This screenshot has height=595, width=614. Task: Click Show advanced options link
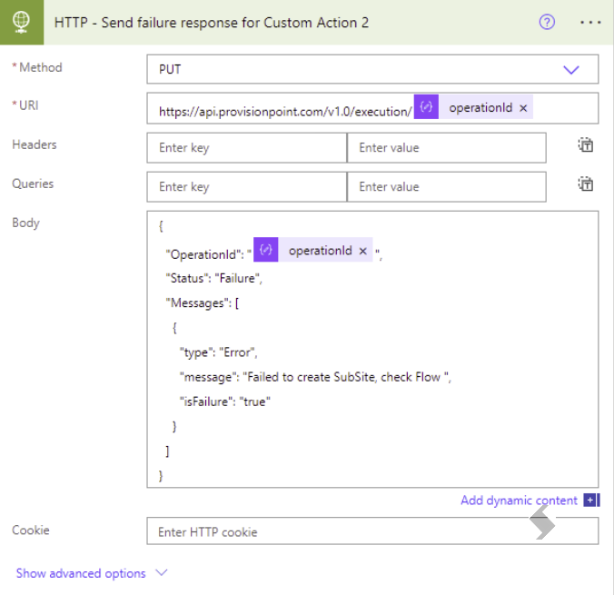pos(81,573)
